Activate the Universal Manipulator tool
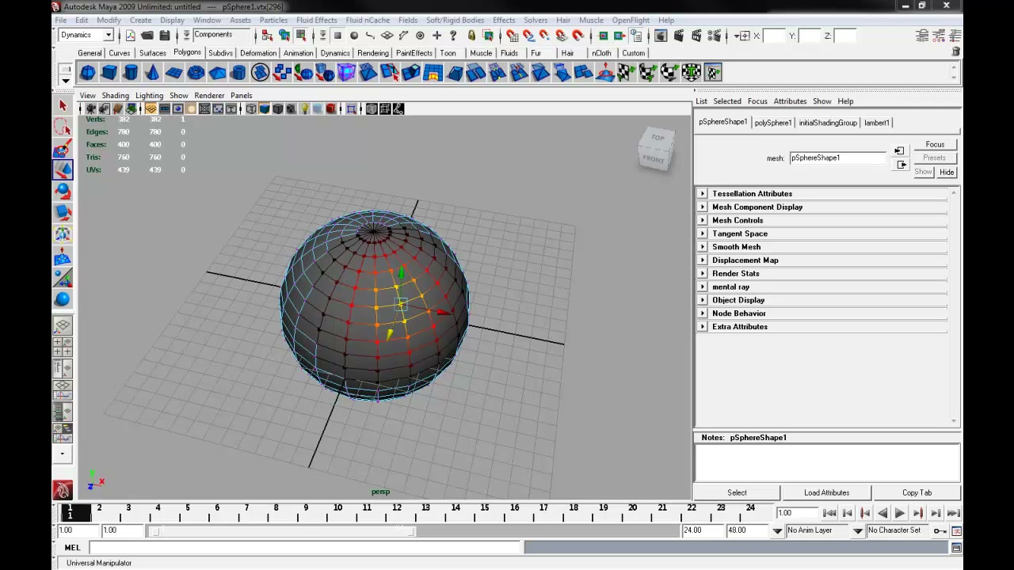1014x570 pixels. click(63, 234)
